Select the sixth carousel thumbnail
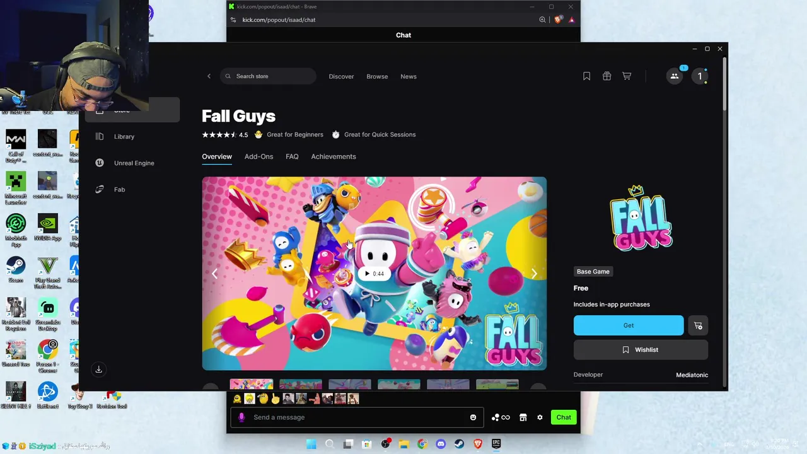The width and height of the screenshot is (807, 454). [x=497, y=385]
